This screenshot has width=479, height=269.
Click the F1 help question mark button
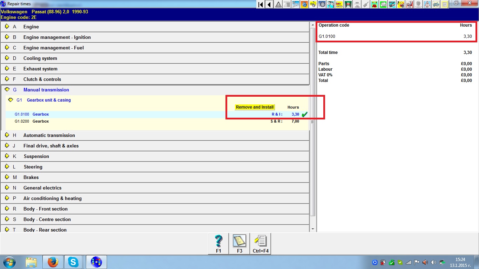click(x=218, y=243)
